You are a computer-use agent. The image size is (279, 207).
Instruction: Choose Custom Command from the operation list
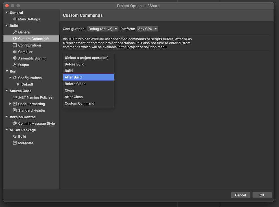point(88,103)
